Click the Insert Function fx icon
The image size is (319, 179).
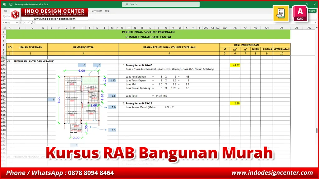pyautogui.click(x=32, y=22)
